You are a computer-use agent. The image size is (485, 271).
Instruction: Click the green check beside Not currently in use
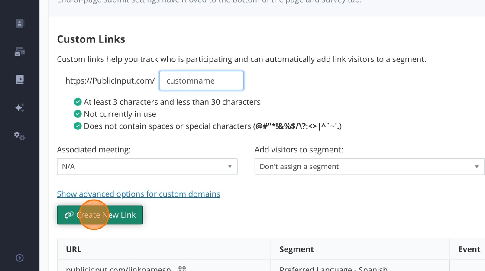(78, 114)
